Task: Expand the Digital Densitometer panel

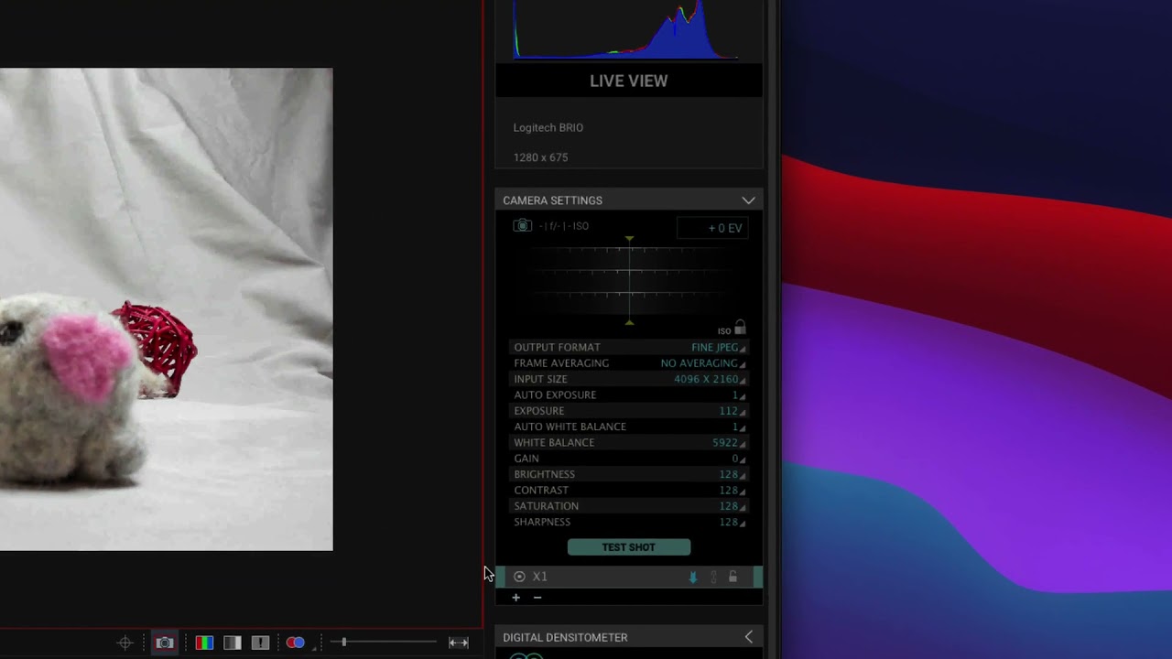Action: pos(748,637)
